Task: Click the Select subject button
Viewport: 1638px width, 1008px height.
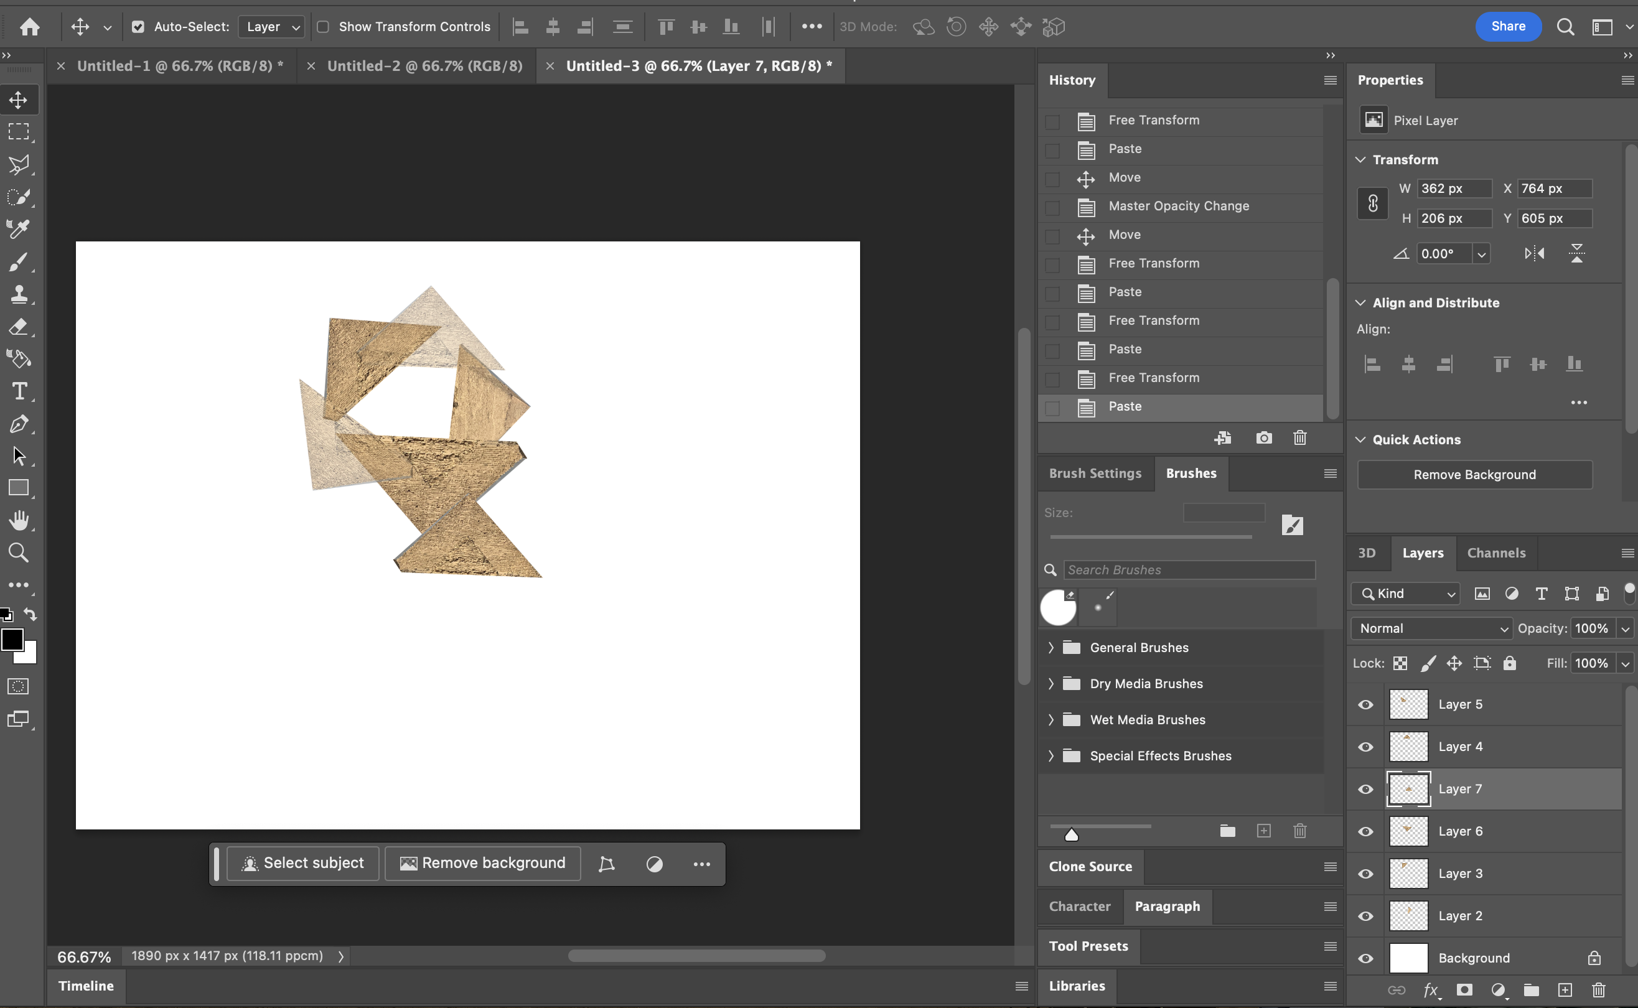Action: click(303, 864)
